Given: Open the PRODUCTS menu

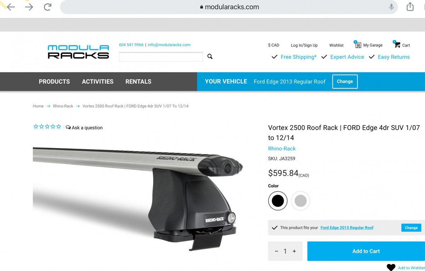Looking at the screenshot, I should [x=54, y=82].
